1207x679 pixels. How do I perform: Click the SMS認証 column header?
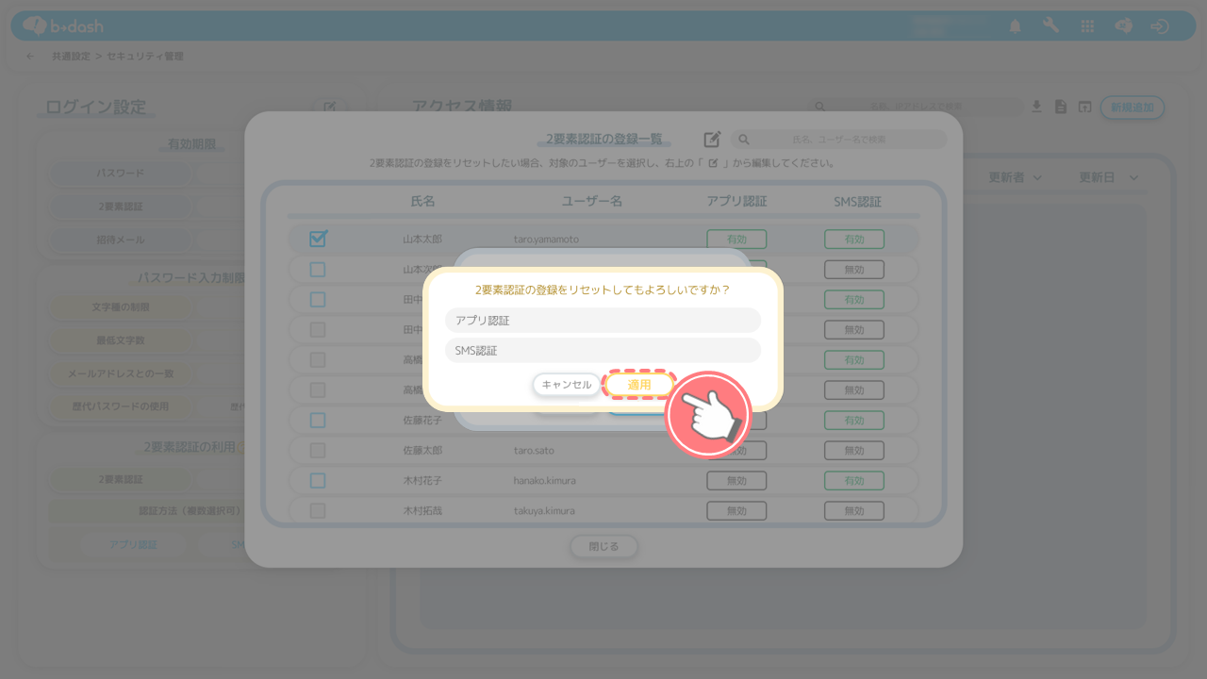[857, 201]
